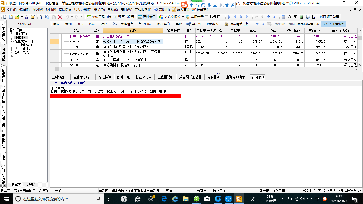Open the 造价指标 menu
This screenshot has width=363, height=204.
(x=65, y=10)
